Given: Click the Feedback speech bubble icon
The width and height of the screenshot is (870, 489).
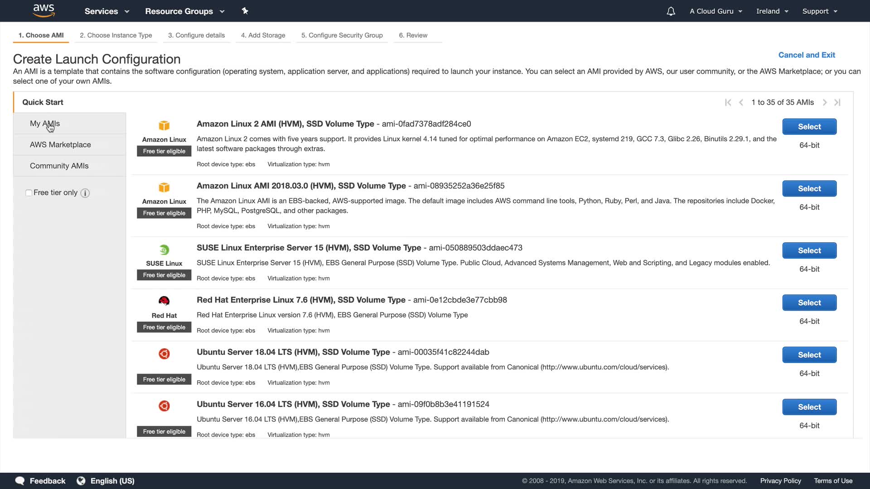Looking at the screenshot, I should click(20, 481).
